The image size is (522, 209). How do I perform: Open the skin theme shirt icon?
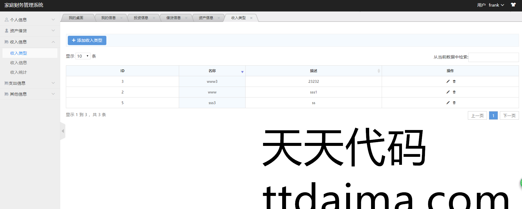(x=513, y=5)
